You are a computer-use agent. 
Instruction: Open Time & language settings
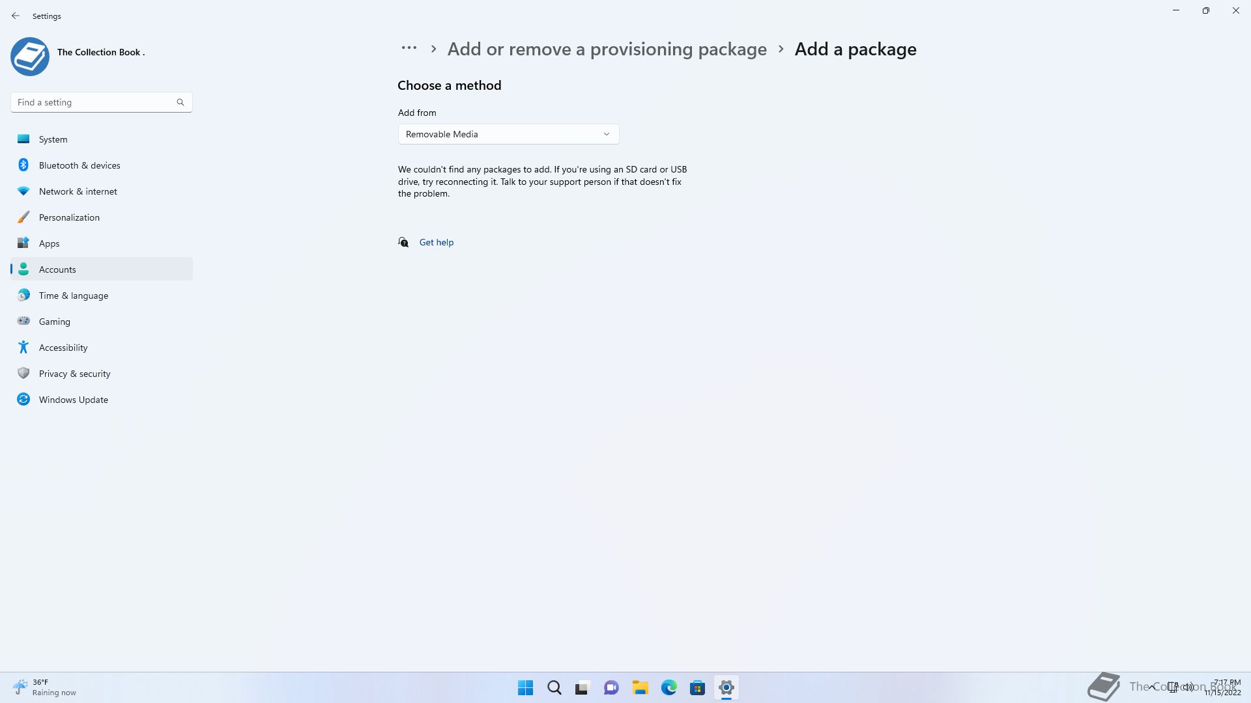coord(102,296)
